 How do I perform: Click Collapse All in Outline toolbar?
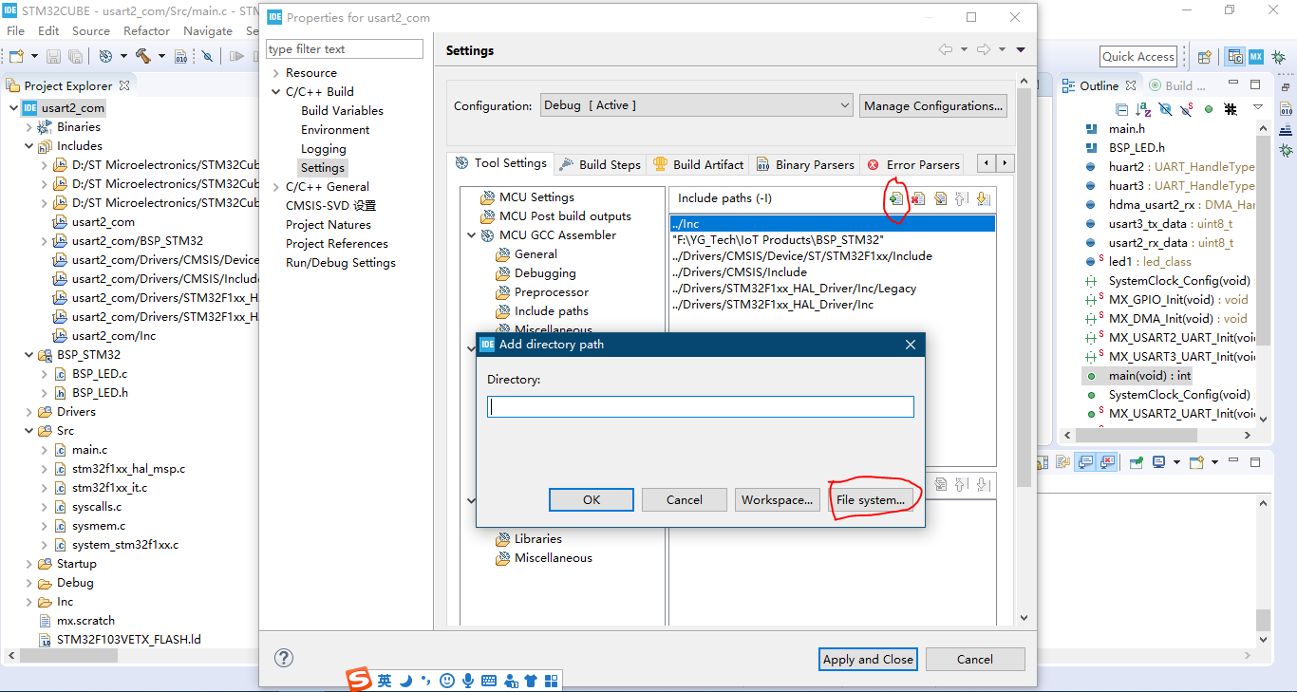[1122, 109]
